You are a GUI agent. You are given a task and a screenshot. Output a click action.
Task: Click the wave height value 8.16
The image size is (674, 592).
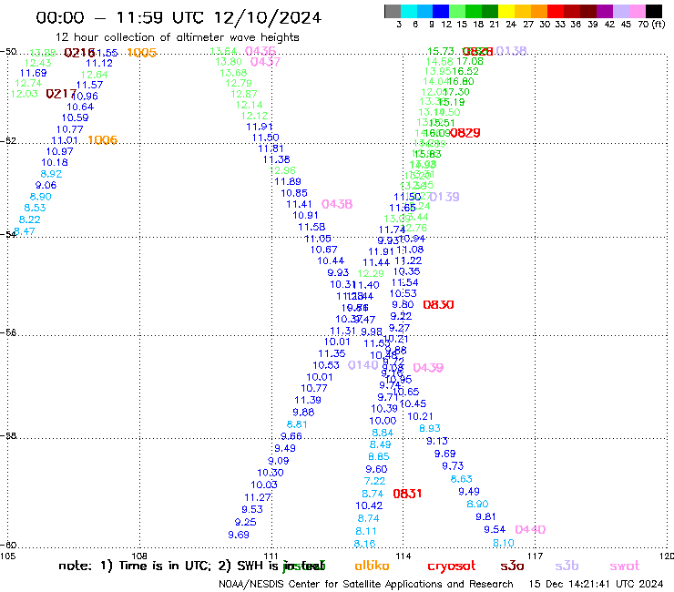click(x=364, y=544)
